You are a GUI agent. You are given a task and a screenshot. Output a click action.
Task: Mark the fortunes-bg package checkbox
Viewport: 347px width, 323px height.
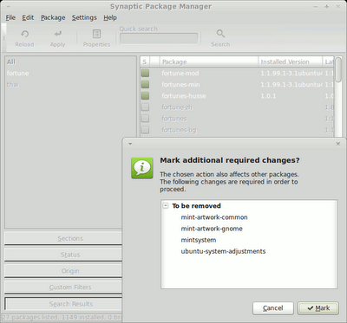[x=145, y=130]
